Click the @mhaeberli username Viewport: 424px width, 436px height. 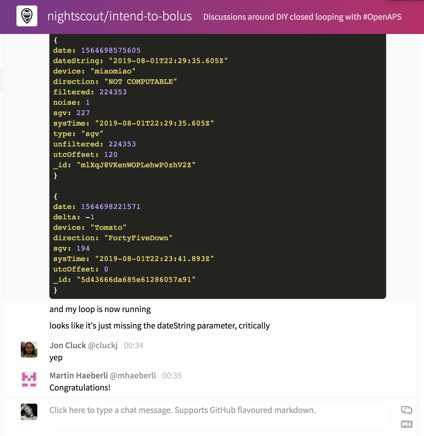point(133,376)
